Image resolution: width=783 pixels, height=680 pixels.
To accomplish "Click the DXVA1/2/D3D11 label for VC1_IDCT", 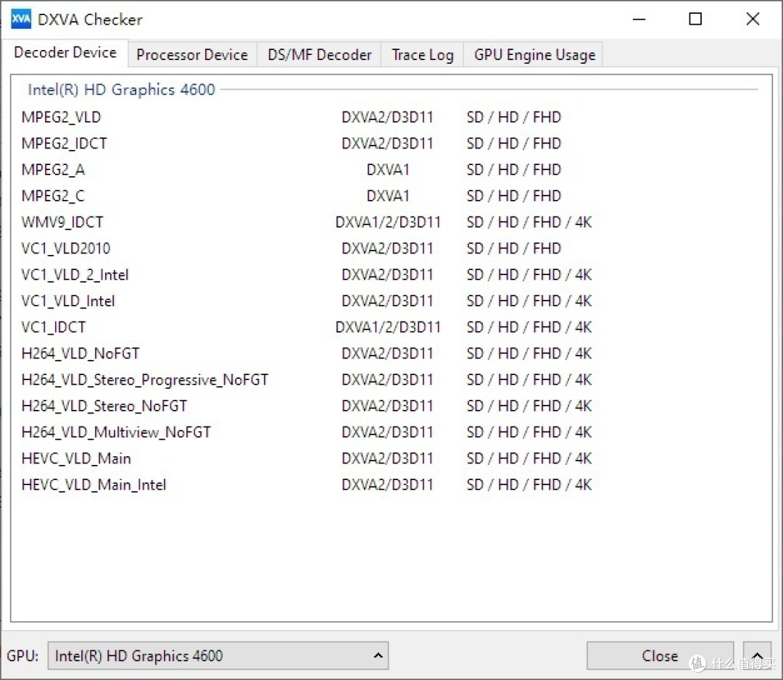I will (x=388, y=327).
